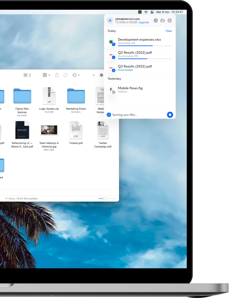
Task: Select the Logo Assets.zip file
Action: (x=49, y=96)
